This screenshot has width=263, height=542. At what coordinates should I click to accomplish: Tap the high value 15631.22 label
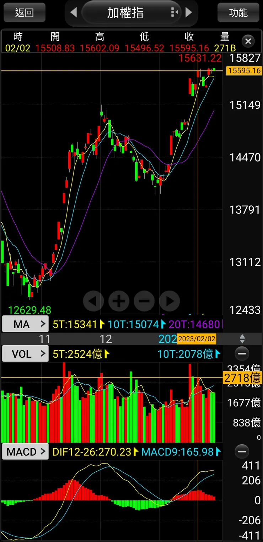tap(200, 58)
